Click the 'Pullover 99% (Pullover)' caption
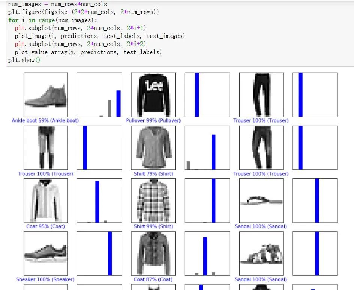The height and width of the screenshot is (290, 354). (153, 121)
